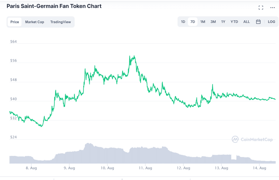Open the TradingView tab

click(60, 22)
